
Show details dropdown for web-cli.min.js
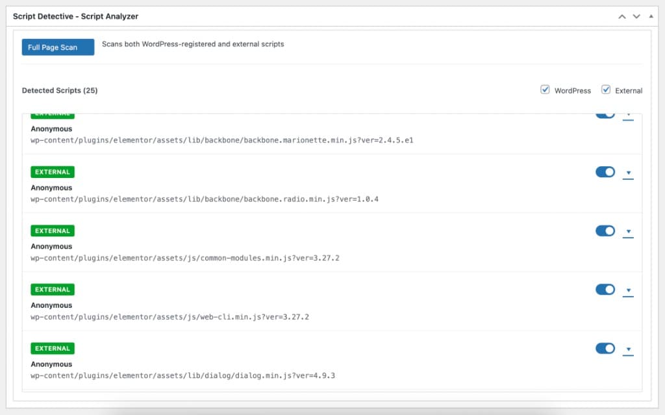[x=627, y=291]
